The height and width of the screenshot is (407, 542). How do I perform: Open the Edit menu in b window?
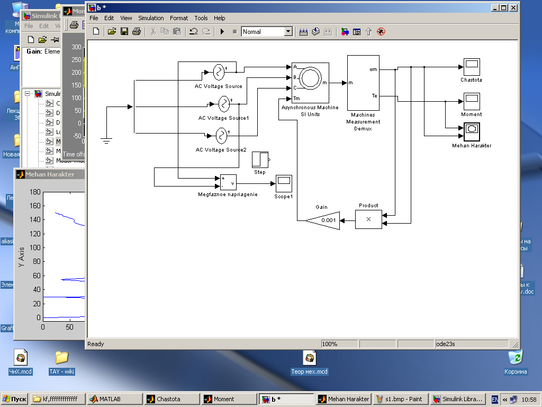109,18
